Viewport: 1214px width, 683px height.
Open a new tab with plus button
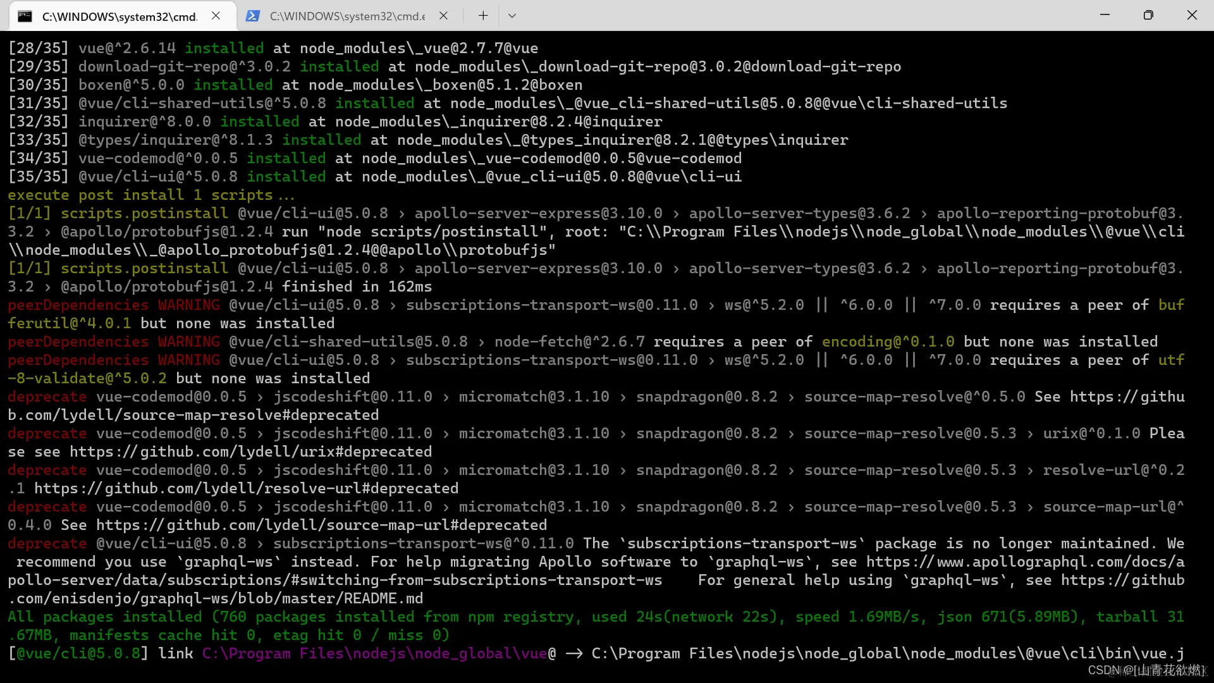point(483,16)
